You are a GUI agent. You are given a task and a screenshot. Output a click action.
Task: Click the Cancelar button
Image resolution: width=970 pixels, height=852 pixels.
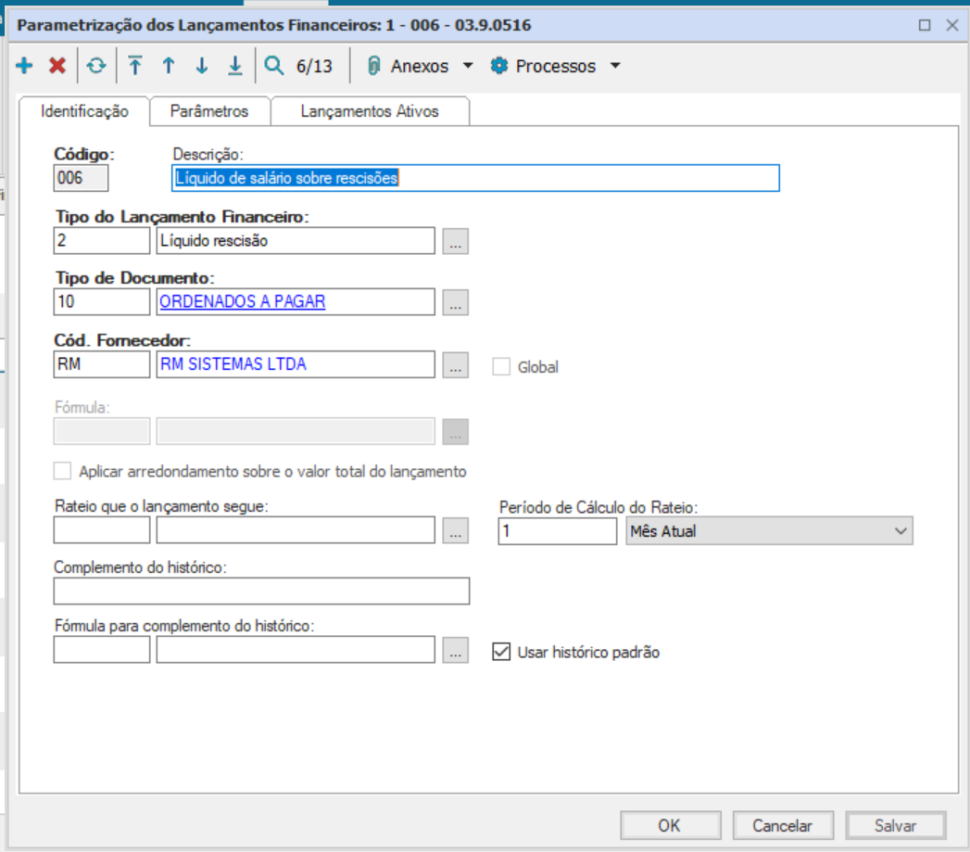point(783,825)
